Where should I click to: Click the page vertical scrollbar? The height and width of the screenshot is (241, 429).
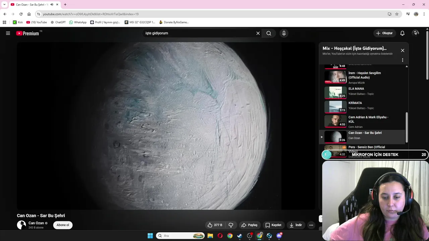tap(427, 55)
